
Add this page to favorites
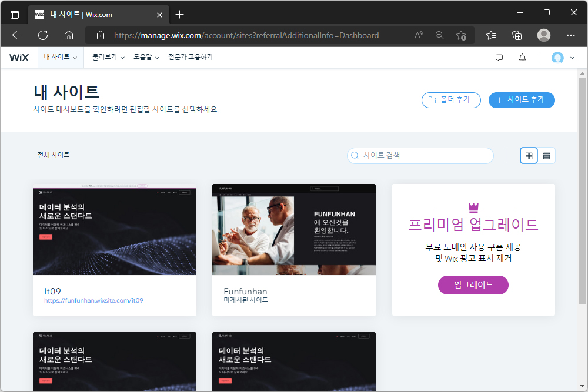click(x=461, y=35)
